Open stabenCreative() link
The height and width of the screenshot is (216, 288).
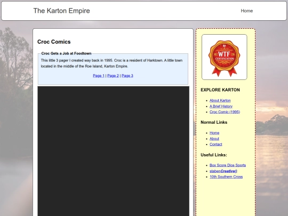point(223,171)
